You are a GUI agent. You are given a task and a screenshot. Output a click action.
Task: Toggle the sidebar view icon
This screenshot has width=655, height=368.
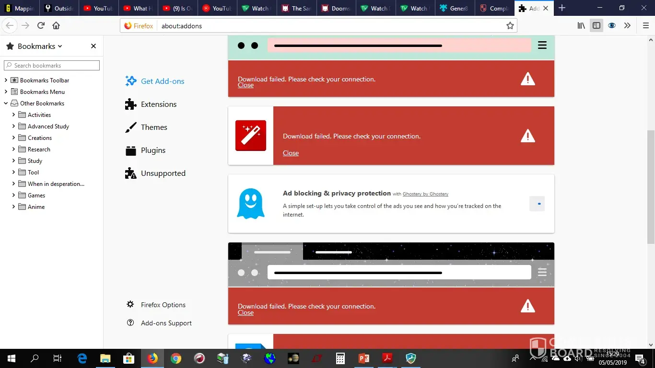pyautogui.click(x=597, y=26)
